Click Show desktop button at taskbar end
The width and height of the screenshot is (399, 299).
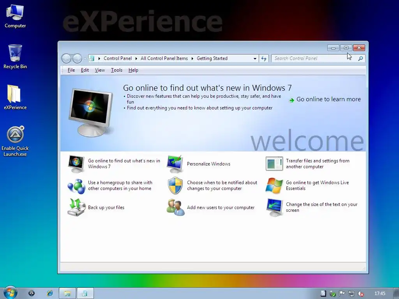point(396,294)
